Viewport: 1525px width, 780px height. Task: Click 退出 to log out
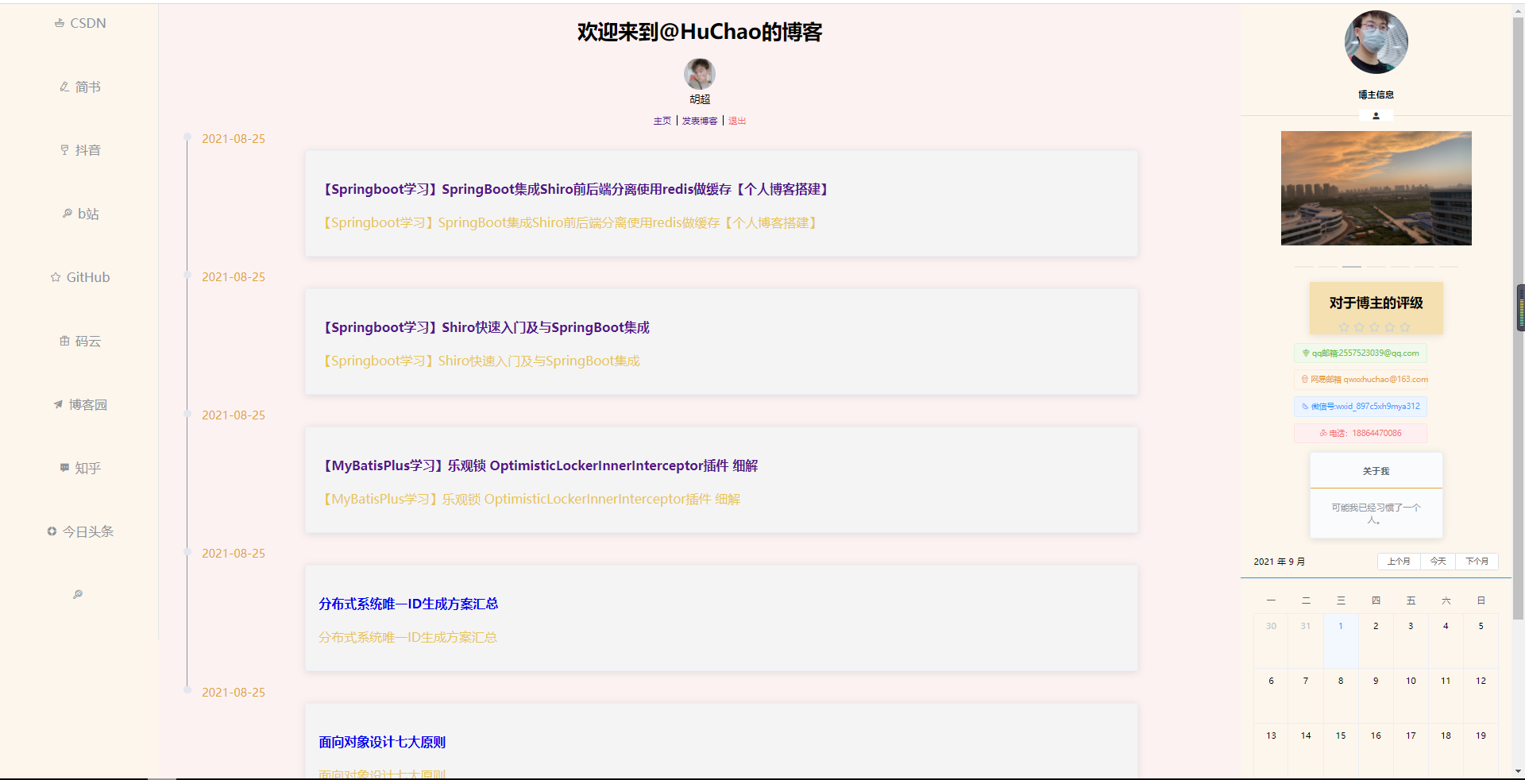tap(736, 121)
